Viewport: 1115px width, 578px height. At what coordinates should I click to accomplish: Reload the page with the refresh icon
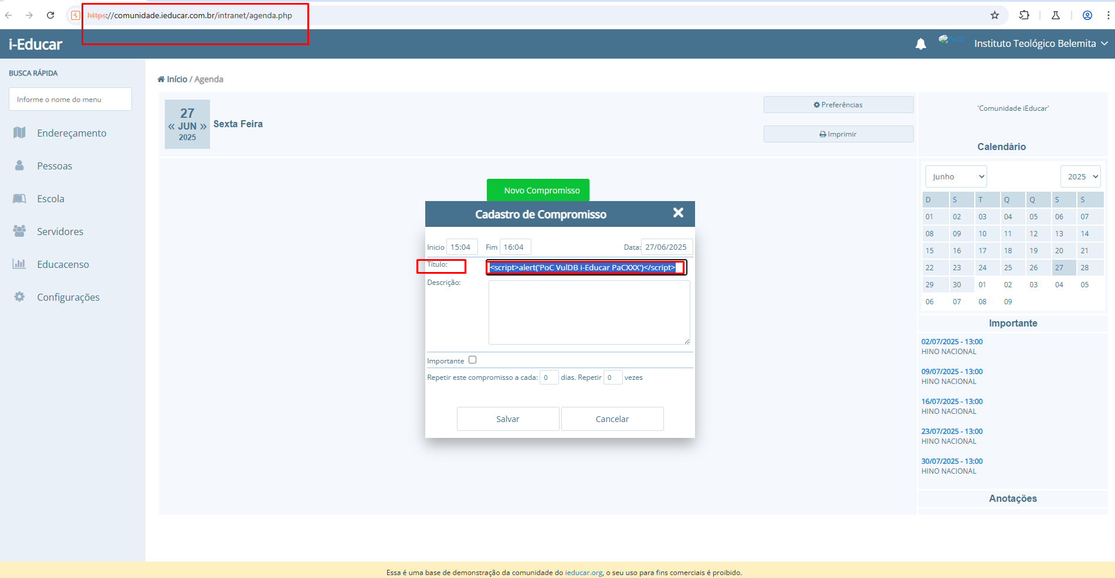tap(50, 15)
